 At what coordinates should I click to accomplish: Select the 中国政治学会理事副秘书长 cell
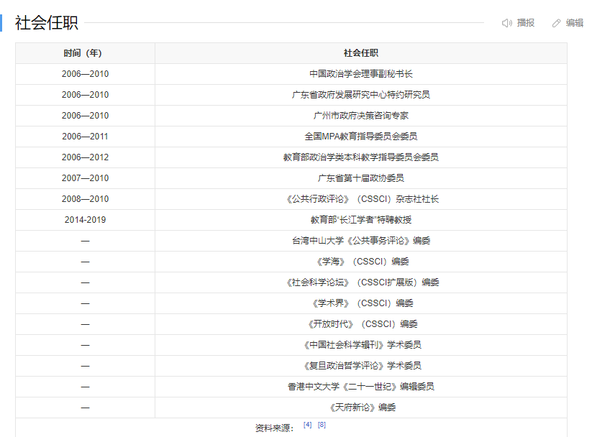(360, 74)
